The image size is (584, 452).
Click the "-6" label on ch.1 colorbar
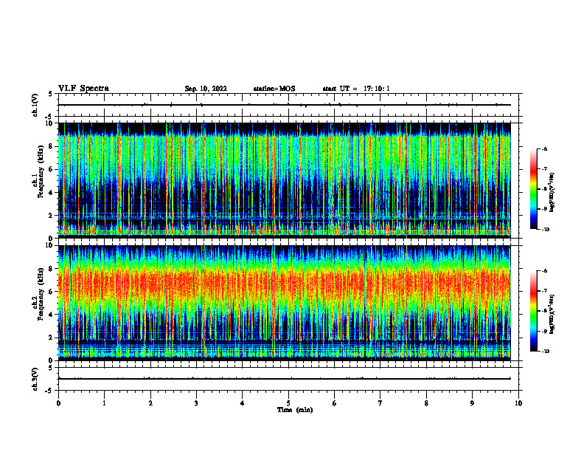[544, 148]
